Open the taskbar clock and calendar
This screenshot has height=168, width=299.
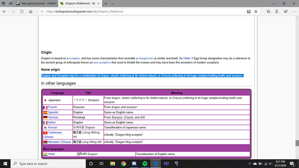280,164
